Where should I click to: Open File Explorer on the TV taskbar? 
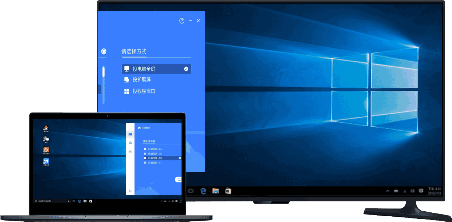(x=216, y=191)
